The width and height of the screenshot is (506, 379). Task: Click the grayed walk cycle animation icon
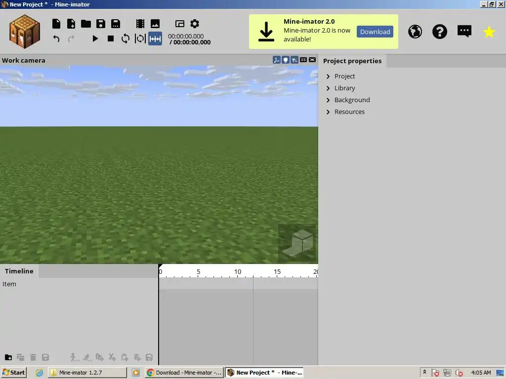coord(75,357)
